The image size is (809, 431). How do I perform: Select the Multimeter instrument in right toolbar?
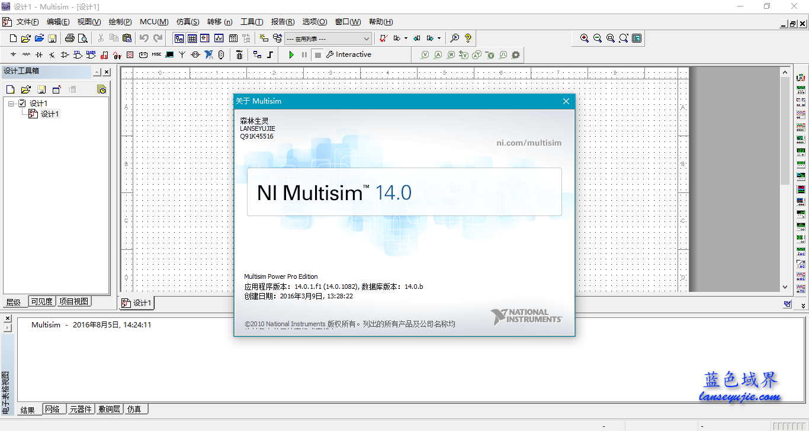[x=801, y=78]
